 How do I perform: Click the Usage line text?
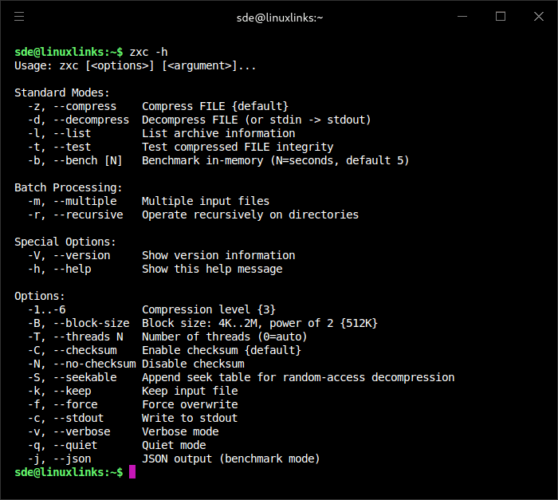click(x=135, y=66)
